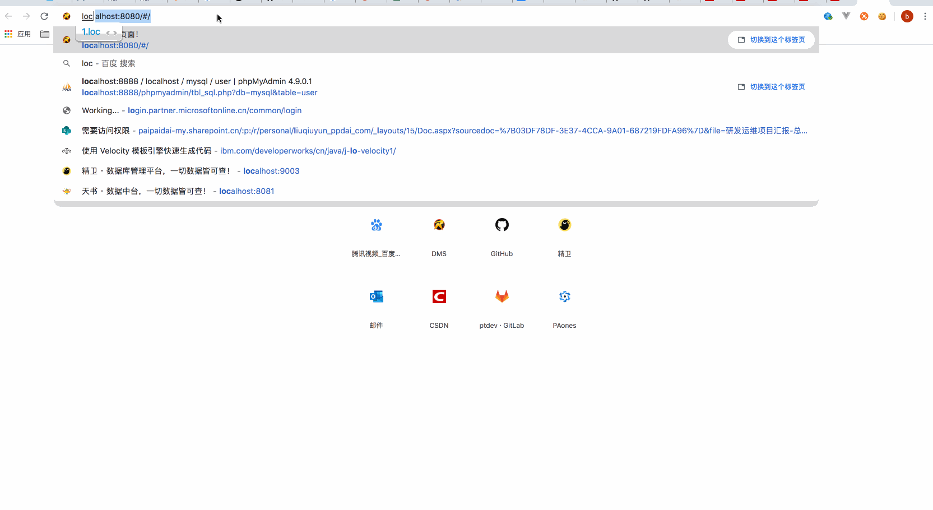Click the address bar URL field
933x510 pixels.
coord(437,16)
